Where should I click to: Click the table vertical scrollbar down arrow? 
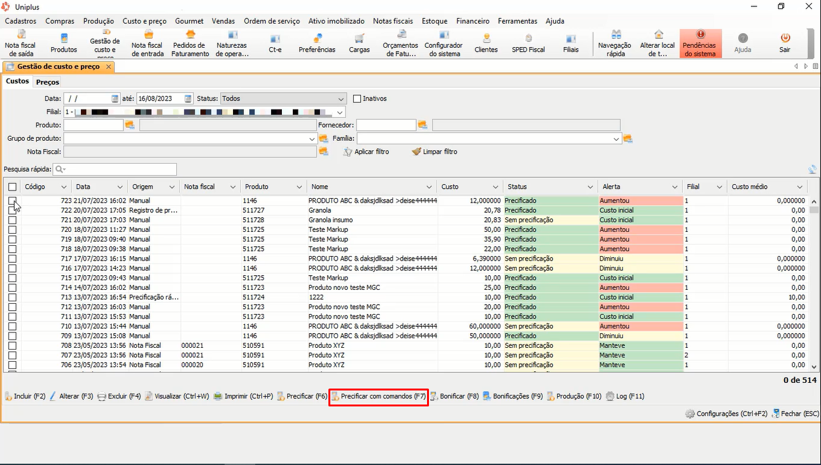[x=814, y=367]
